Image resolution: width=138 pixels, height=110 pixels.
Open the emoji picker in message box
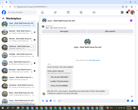128,101
